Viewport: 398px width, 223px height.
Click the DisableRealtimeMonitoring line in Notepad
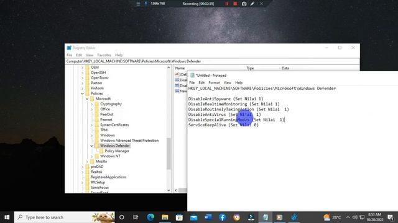point(234,104)
